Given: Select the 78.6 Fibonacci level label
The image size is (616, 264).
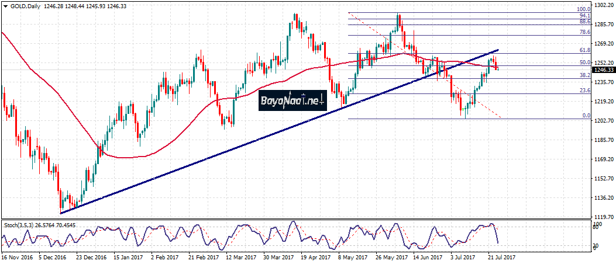Looking at the screenshot, I should coord(584,33).
